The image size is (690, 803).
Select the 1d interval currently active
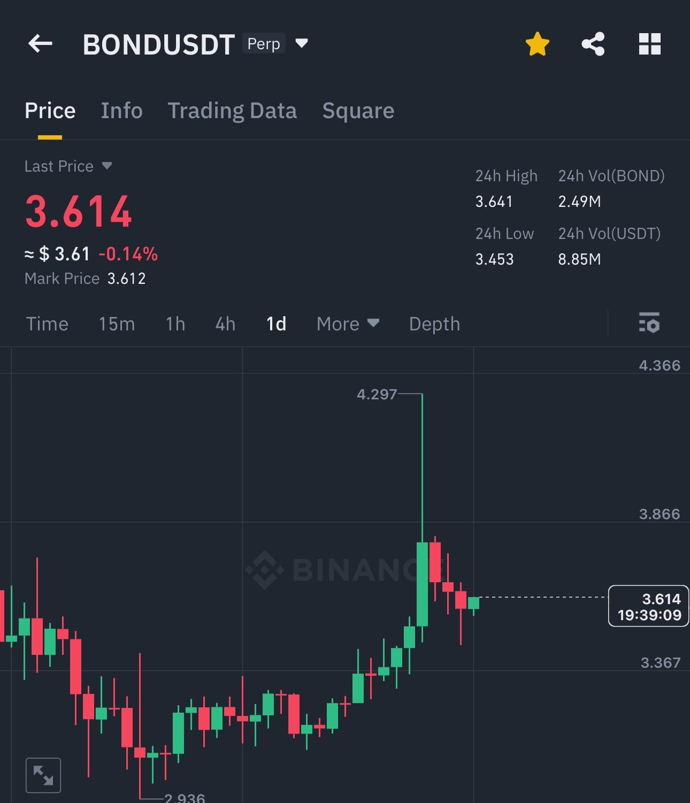click(x=276, y=323)
